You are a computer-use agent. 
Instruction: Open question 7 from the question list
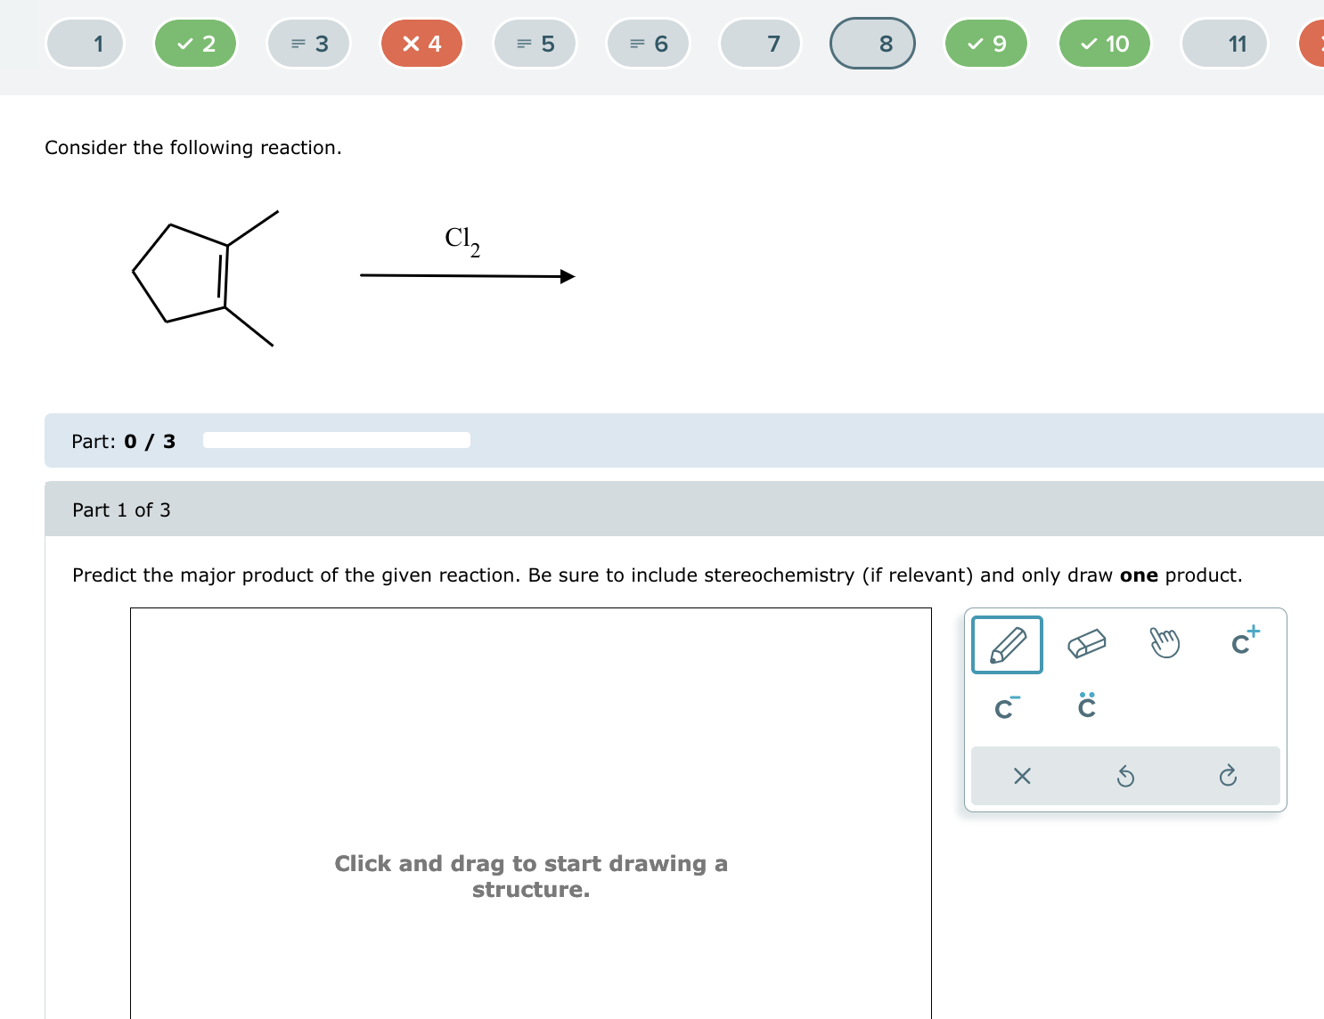click(760, 43)
